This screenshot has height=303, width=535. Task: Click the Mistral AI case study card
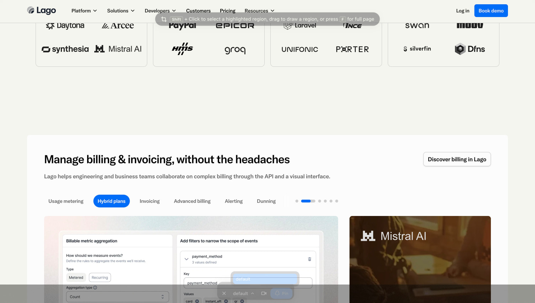pos(420,259)
